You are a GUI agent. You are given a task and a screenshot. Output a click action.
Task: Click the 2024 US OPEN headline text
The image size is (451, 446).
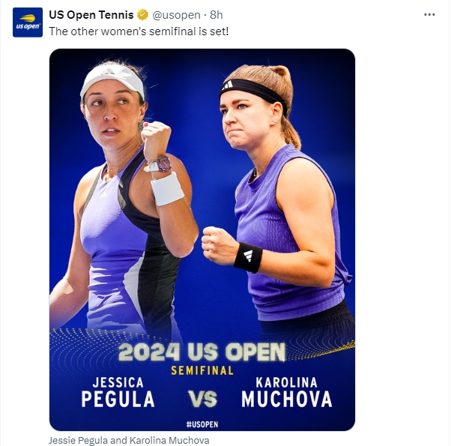point(202,352)
